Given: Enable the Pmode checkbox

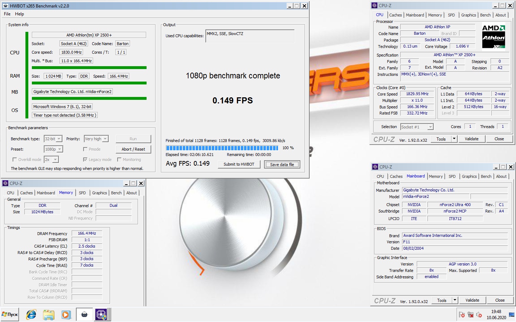Looking at the screenshot, I should coord(85,149).
